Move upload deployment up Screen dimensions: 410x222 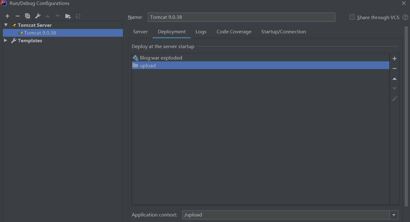(x=395, y=79)
